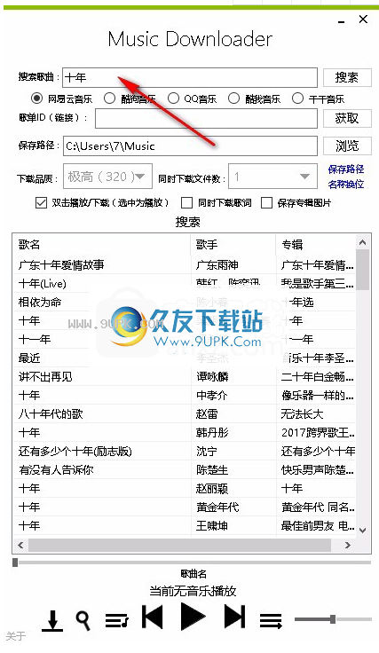
Task: Select song 广东十年爱情故事
Action: pos(61,265)
